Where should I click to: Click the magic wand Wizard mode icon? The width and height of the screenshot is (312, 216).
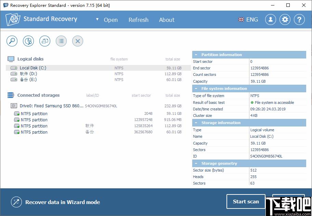16,202
